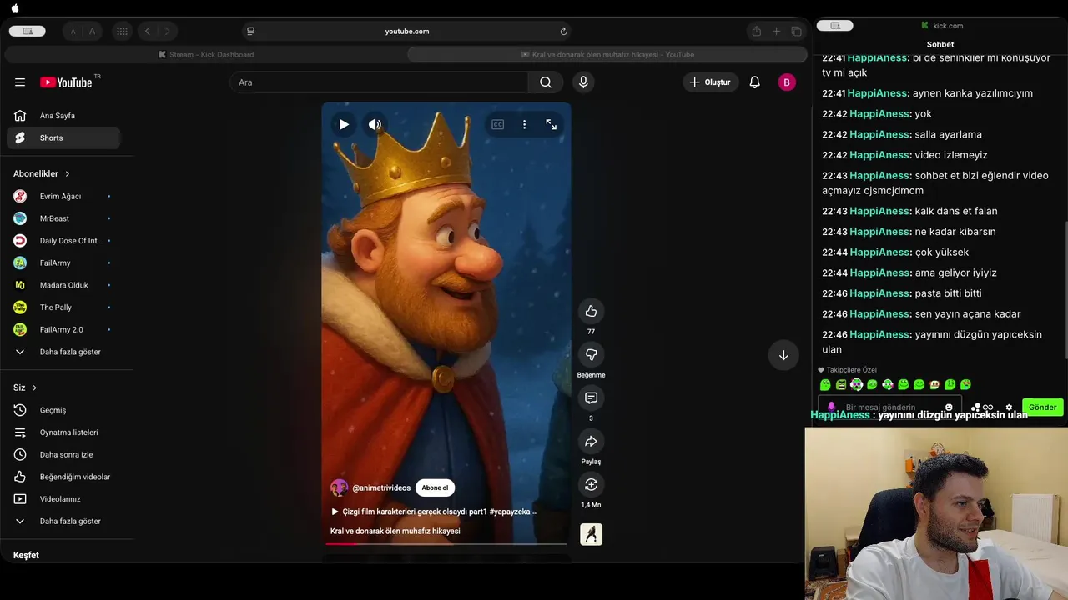Switch to Stream - Kick Dashboard tab
The height and width of the screenshot is (600, 1068).
tap(206, 55)
